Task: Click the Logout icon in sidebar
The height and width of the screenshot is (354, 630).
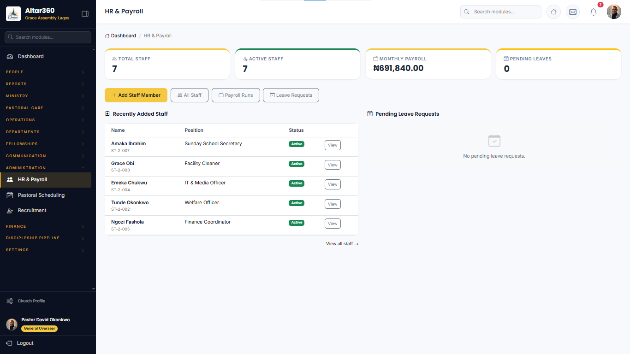Action: [9, 343]
